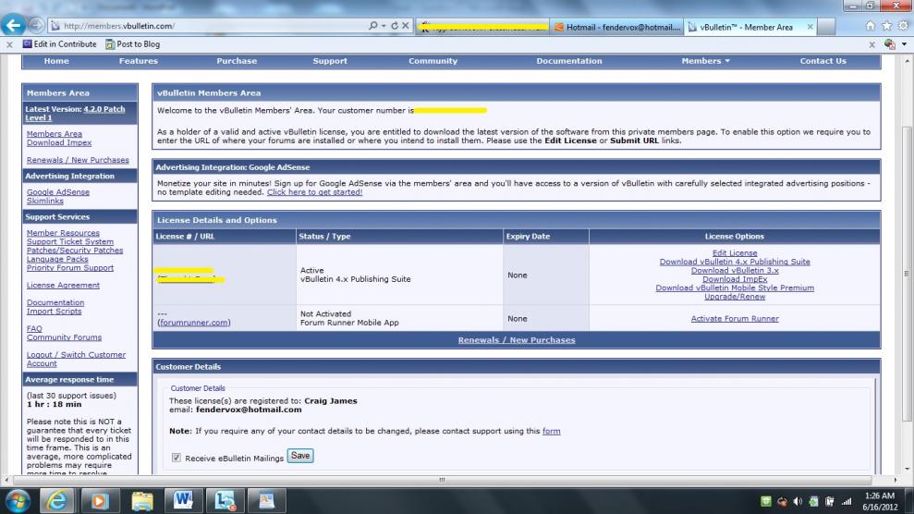Expand address bar search dropdown arrow
The width and height of the screenshot is (914, 514).
[384, 26]
